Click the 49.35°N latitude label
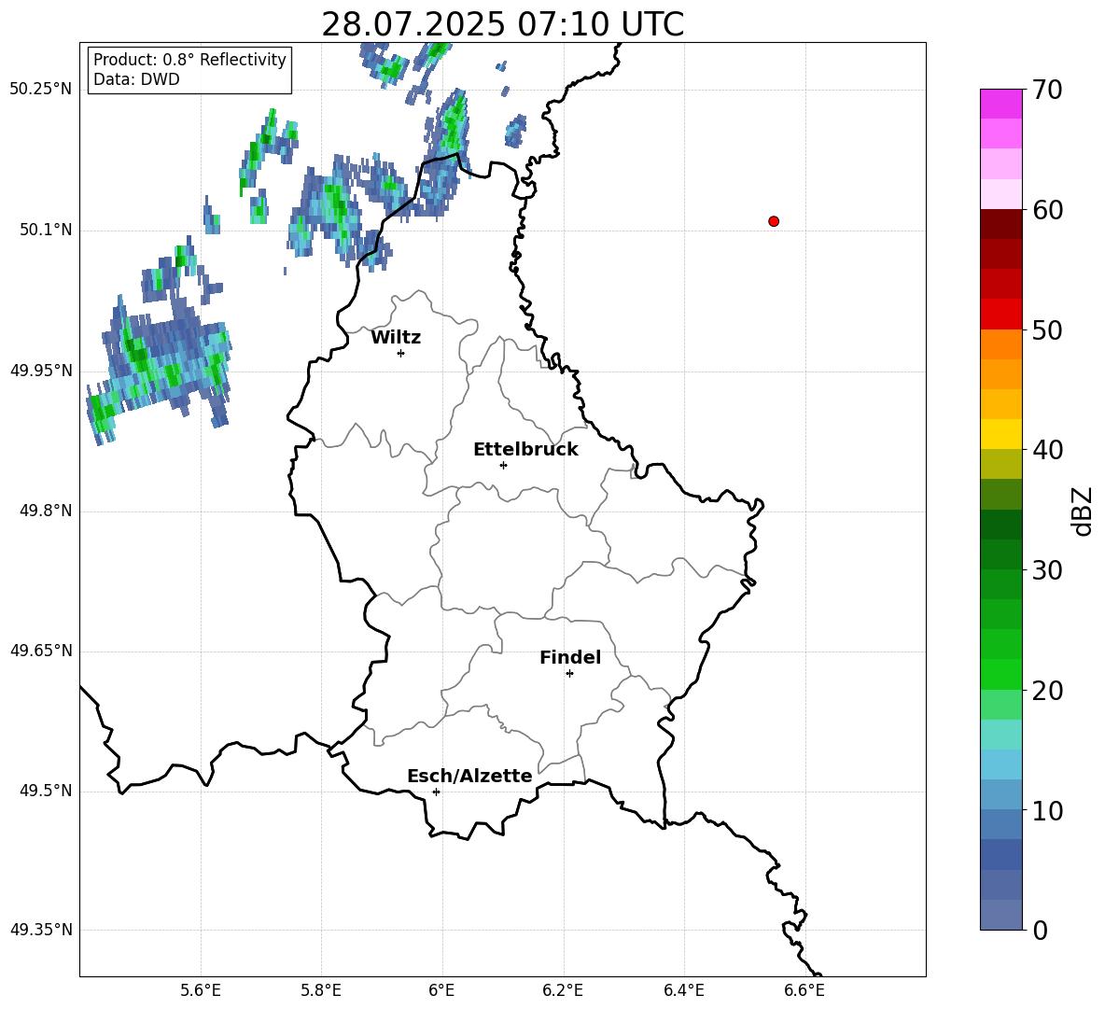This screenshot has height=1009, width=1105. [41, 930]
